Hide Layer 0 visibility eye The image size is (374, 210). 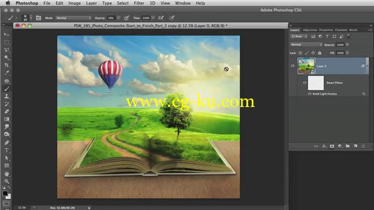[292, 66]
